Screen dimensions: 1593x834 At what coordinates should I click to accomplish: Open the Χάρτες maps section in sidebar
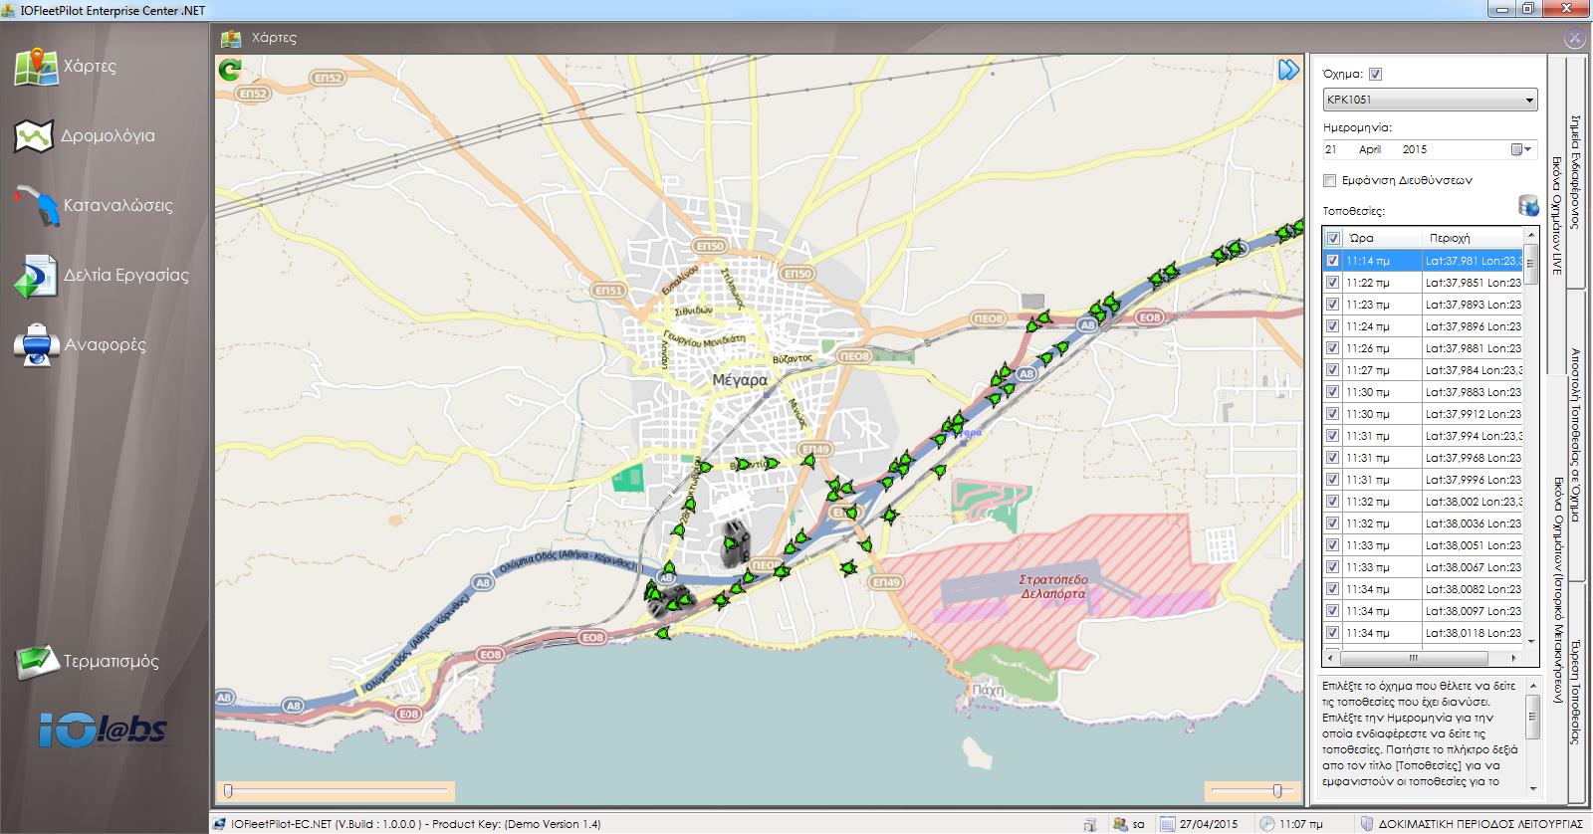[66, 66]
